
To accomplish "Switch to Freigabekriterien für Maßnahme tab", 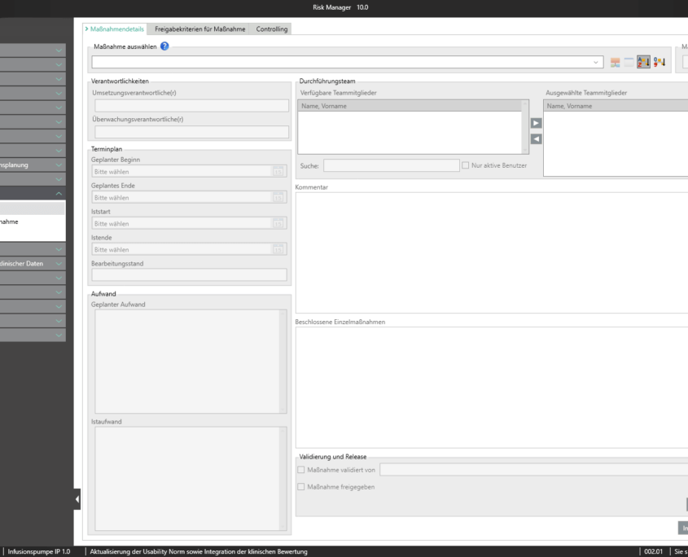I will pos(199,29).
